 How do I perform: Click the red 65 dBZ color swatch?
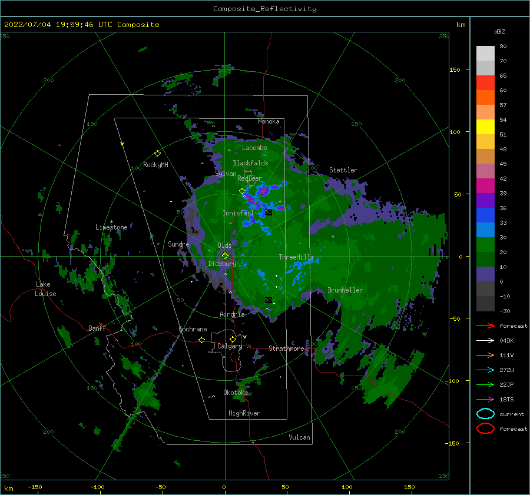[x=485, y=82]
